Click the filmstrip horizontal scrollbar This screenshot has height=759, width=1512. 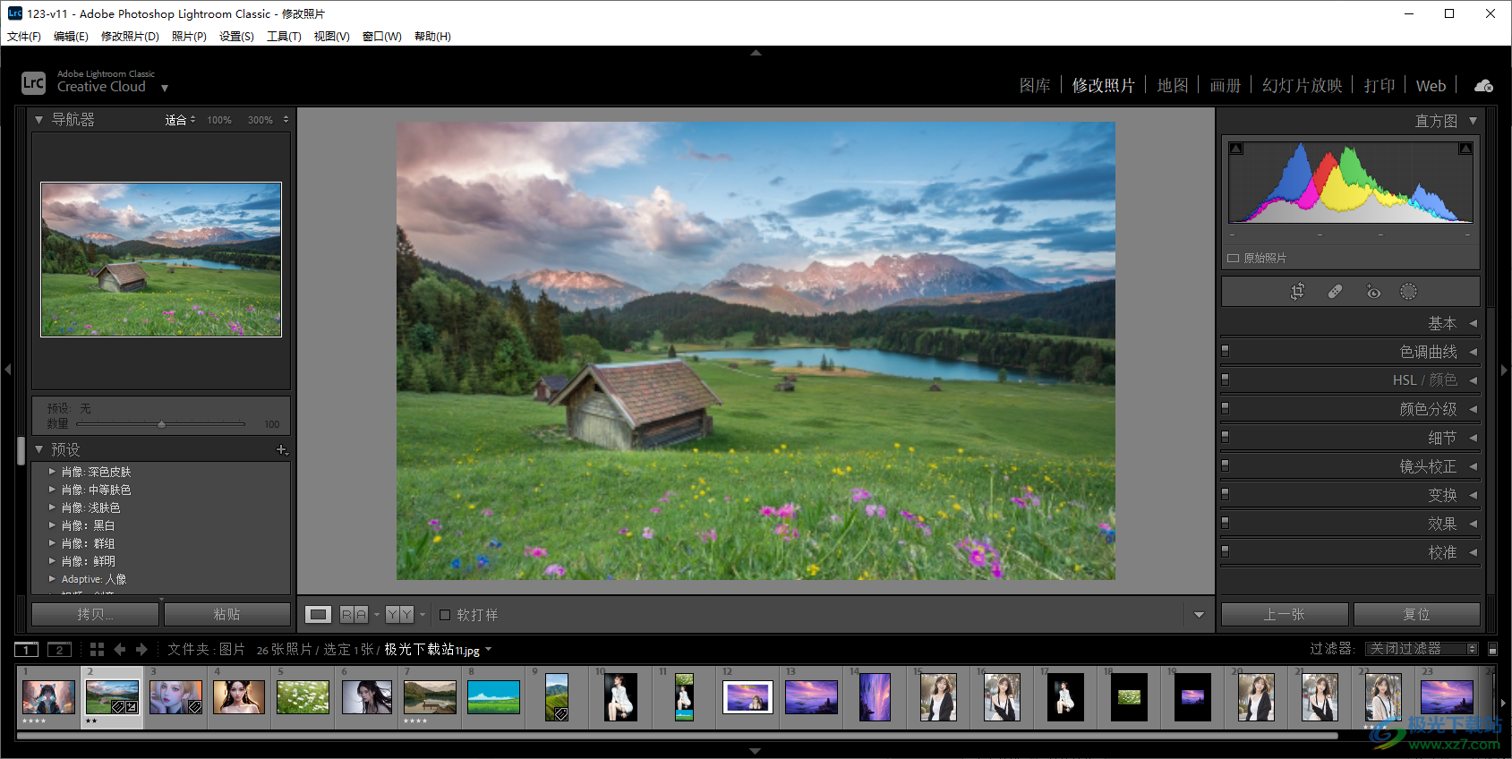click(677, 736)
